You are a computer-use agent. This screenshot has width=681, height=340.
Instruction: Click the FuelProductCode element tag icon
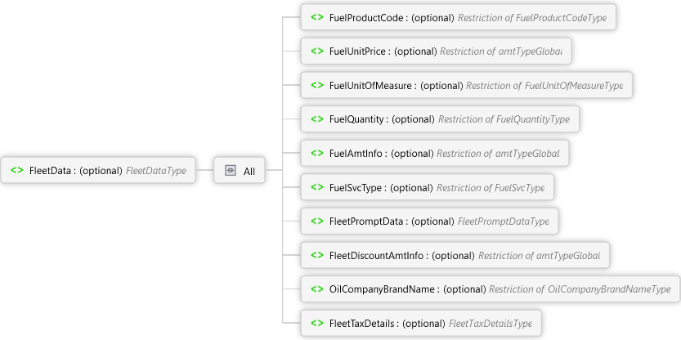click(x=316, y=17)
